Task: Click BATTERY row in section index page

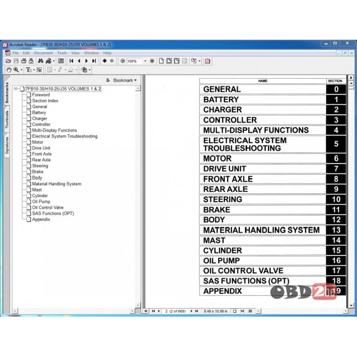Action: 273,99
